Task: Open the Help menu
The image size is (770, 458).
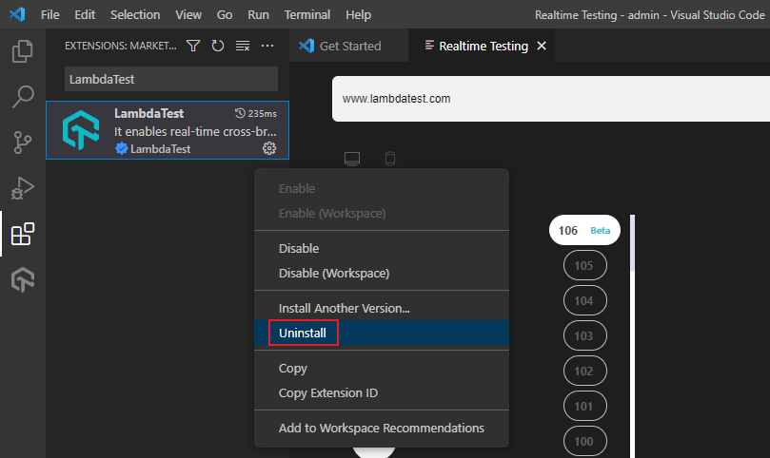Action: (358, 14)
